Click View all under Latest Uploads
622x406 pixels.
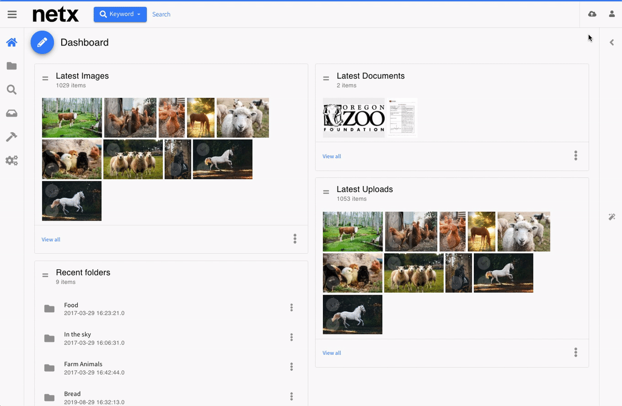click(332, 353)
